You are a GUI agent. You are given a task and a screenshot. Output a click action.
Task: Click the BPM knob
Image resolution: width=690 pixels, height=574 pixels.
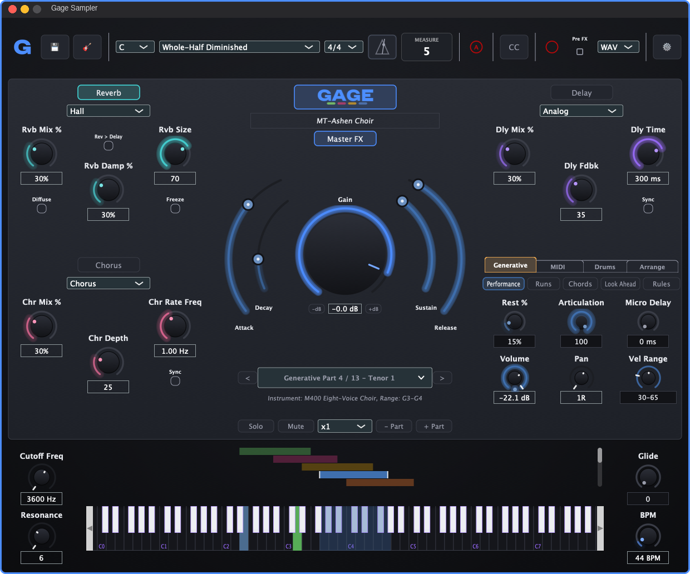(x=648, y=536)
